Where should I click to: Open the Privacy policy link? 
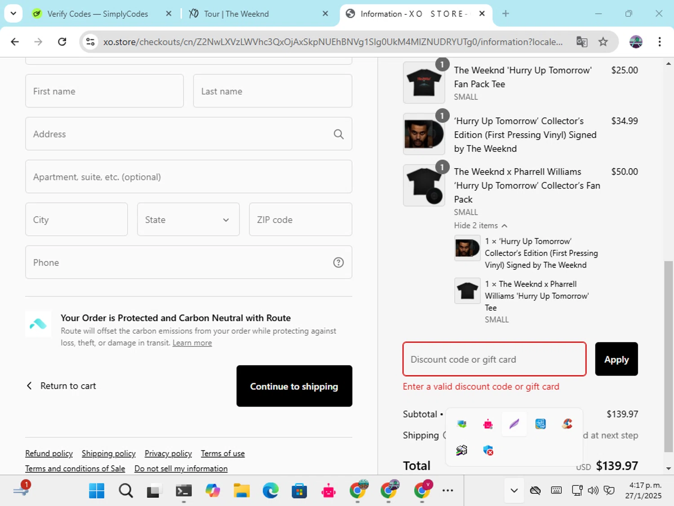click(x=168, y=453)
